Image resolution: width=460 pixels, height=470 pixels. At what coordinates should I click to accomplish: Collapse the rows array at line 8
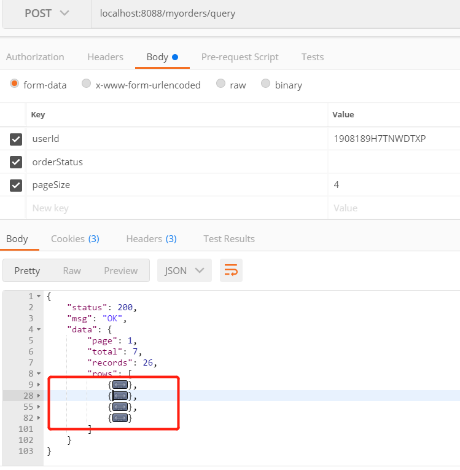click(39, 374)
